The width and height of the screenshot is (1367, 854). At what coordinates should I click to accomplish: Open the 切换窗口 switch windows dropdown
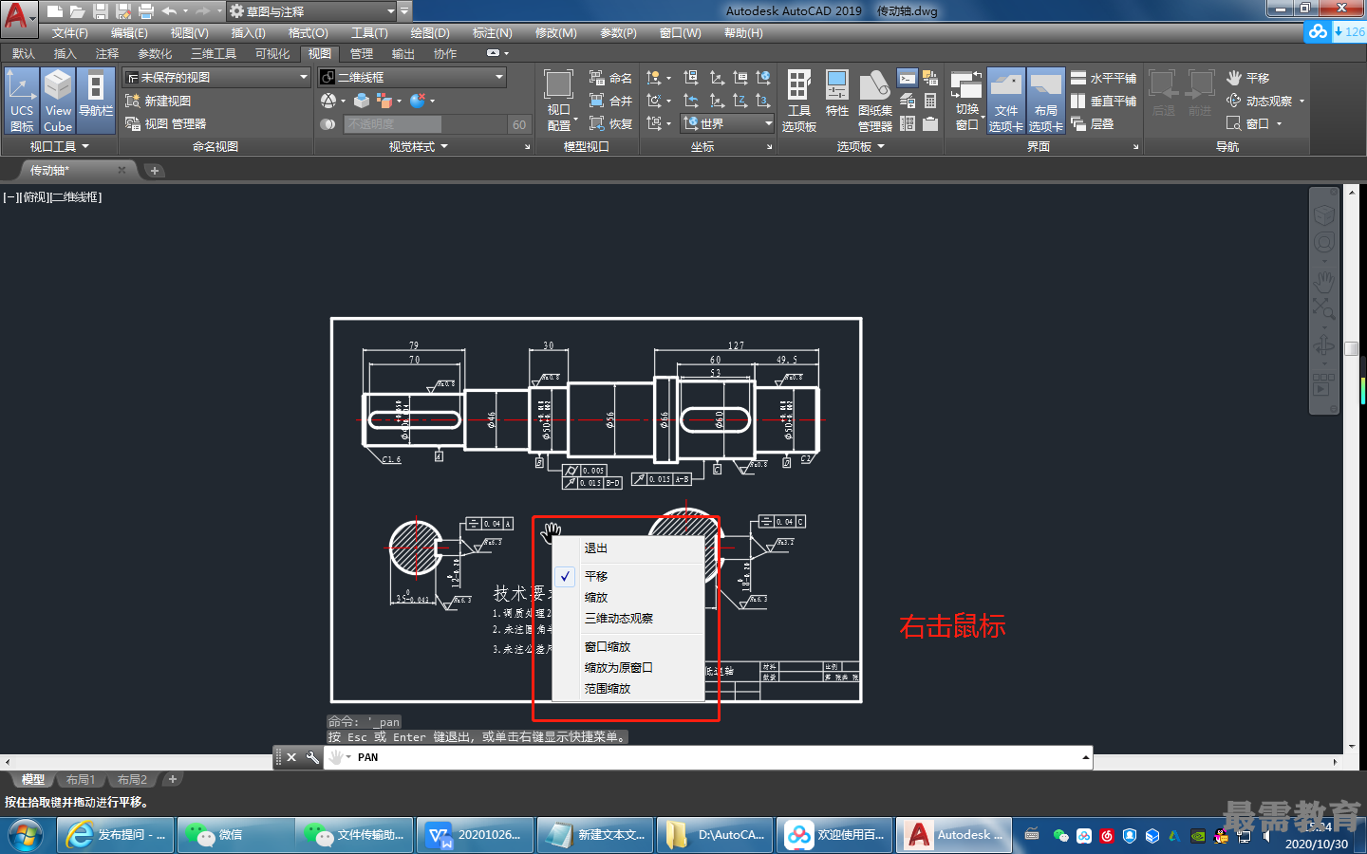tap(966, 101)
